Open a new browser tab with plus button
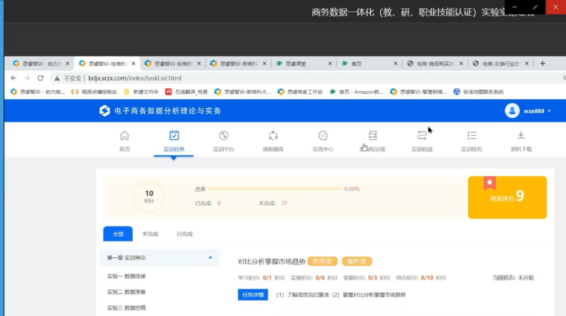The width and height of the screenshot is (566, 316). pos(542,64)
